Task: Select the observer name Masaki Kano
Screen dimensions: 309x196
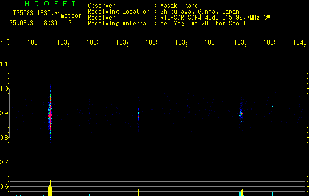Action: tap(179, 6)
